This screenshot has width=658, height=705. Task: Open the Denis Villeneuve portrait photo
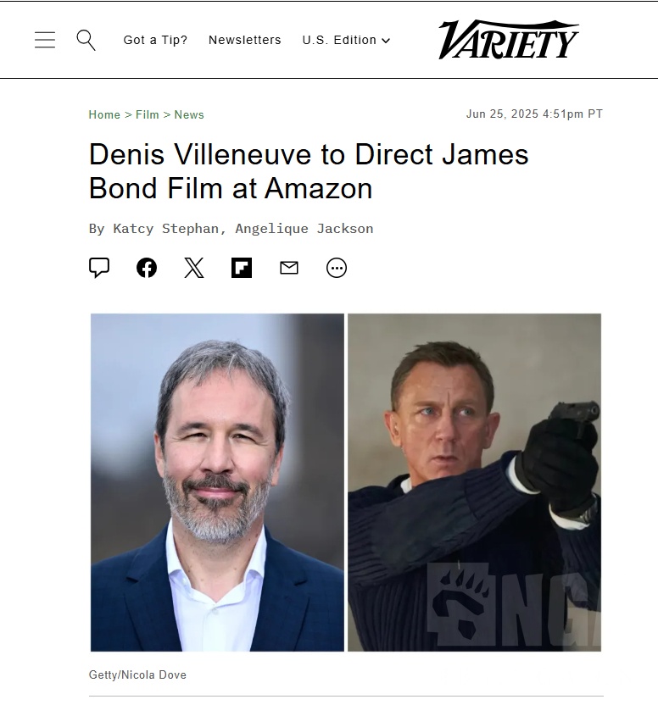tap(217, 482)
